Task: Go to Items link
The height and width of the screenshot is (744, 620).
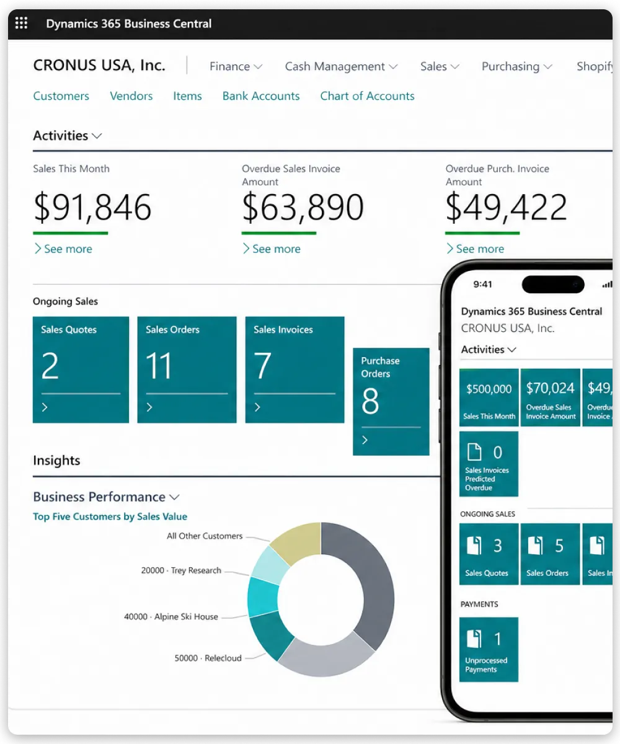Action: [x=187, y=96]
